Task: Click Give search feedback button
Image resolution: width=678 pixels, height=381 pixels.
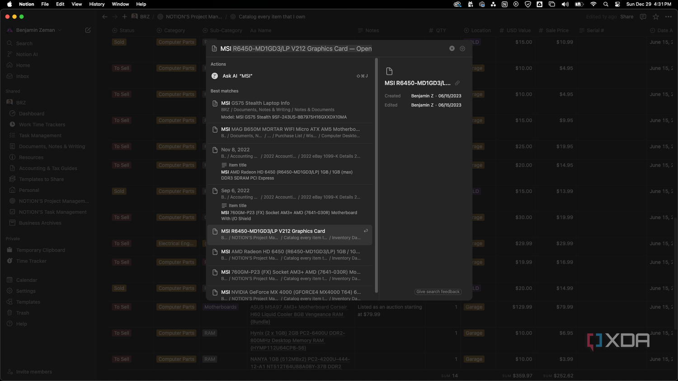Action: (x=438, y=292)
